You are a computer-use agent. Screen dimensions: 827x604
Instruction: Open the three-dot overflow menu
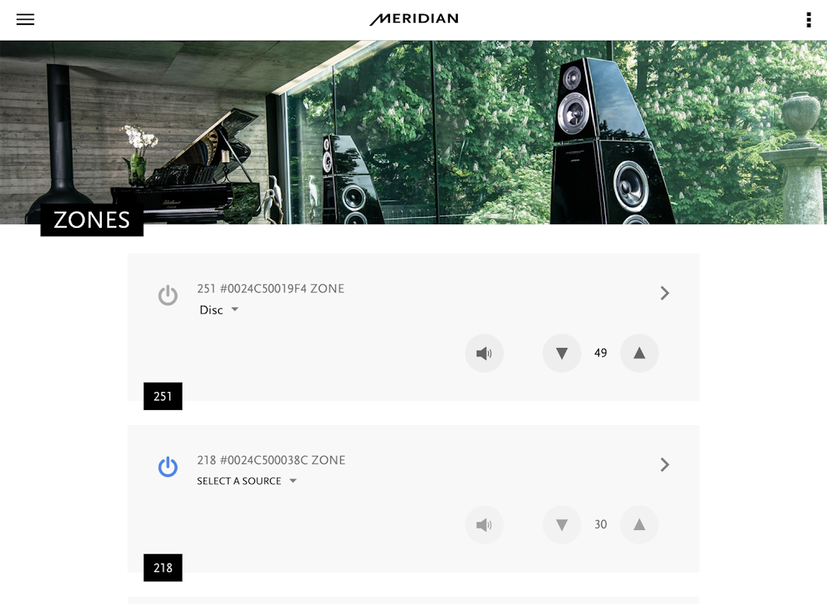(x=808, y=20)
